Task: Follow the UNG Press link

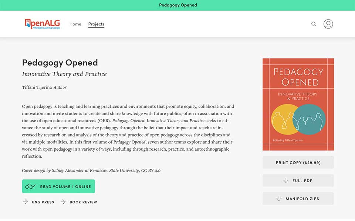Action: pos(43,202)
